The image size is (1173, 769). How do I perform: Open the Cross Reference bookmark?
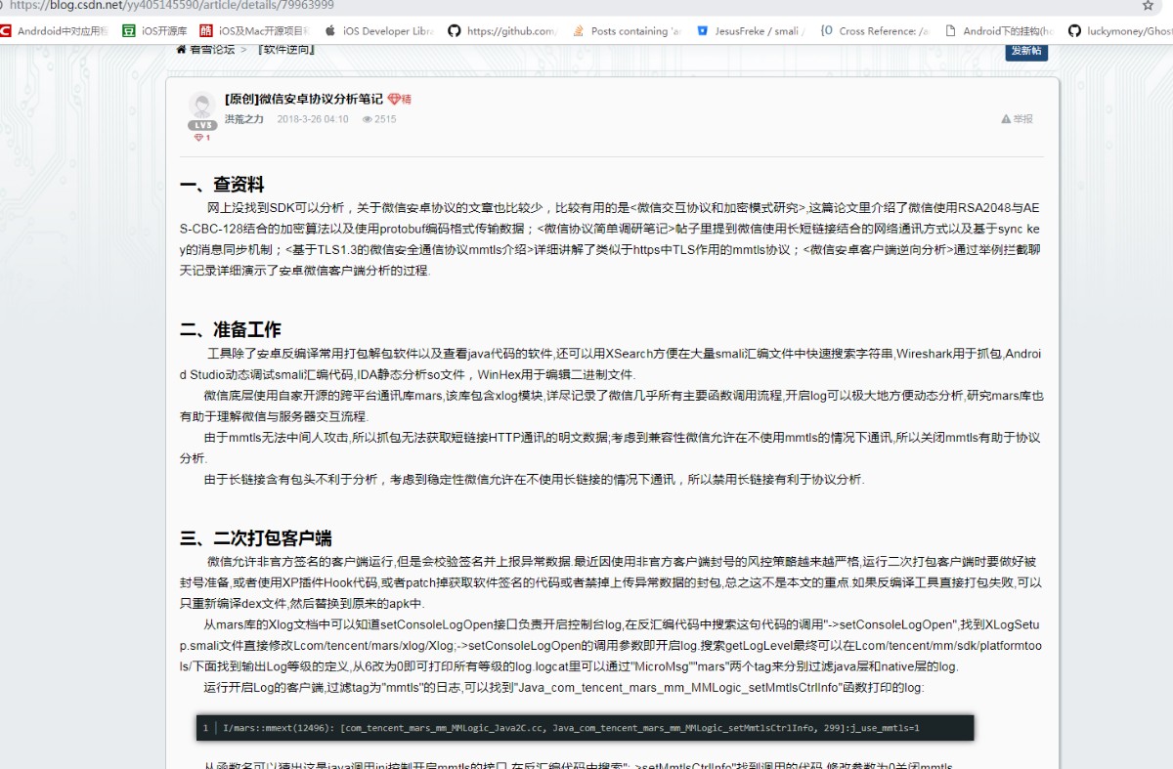(874, 31)
